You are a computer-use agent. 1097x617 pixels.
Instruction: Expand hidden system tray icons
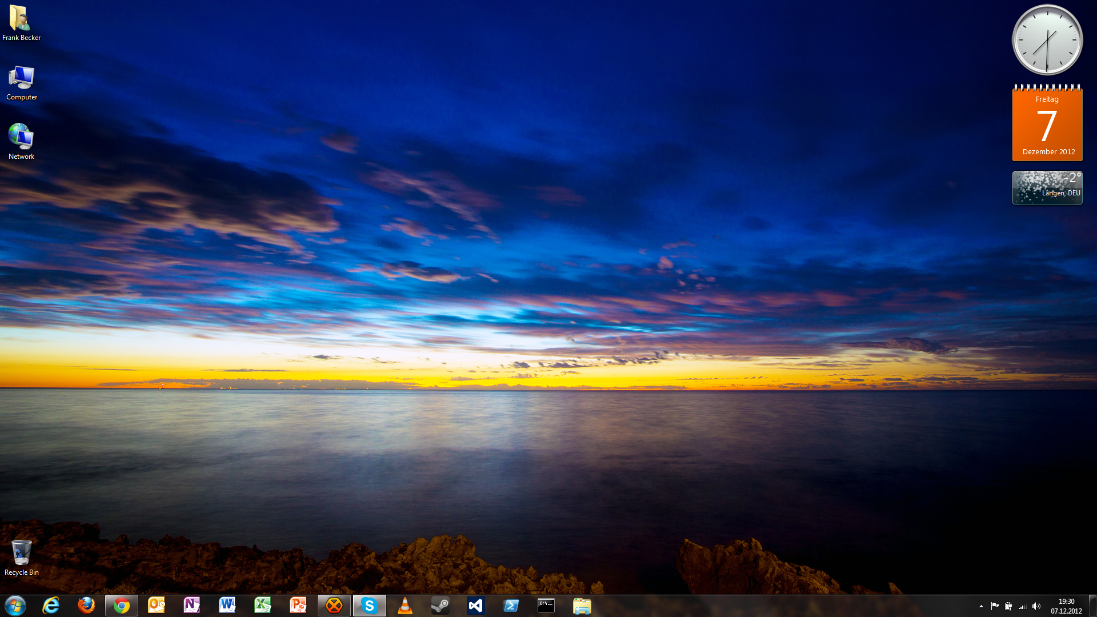click(981, 605)
